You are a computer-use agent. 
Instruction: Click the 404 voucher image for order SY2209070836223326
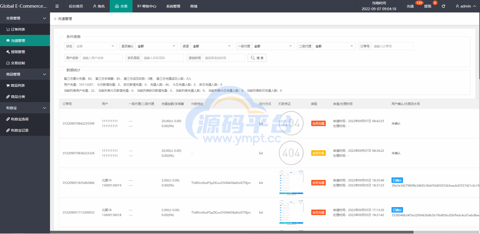[291, 153]
